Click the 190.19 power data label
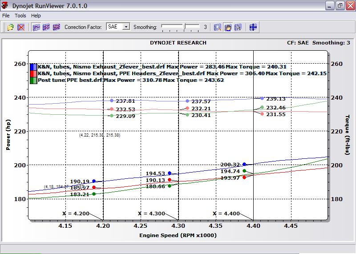 (80, 181)
